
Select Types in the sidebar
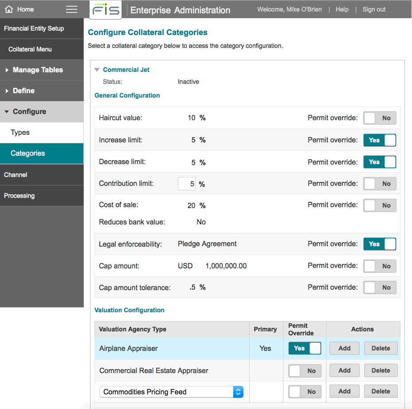click(x=20, y=133)
